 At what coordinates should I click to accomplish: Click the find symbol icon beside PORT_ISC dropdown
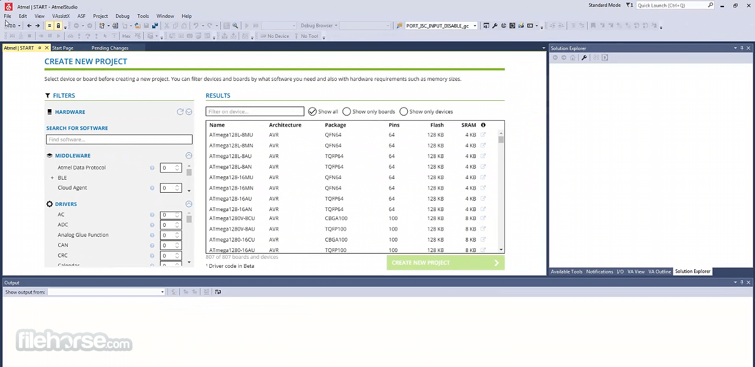click(399, 26)
